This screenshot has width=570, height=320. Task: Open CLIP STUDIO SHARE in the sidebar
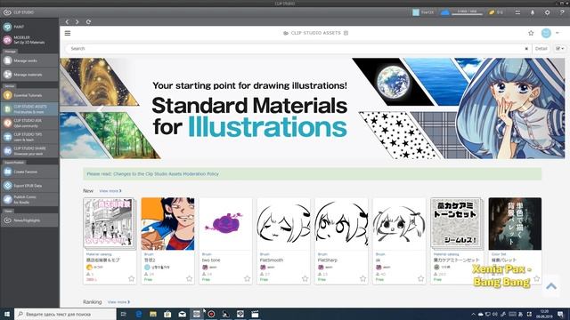pyautogui.click(x=29, y=150)
